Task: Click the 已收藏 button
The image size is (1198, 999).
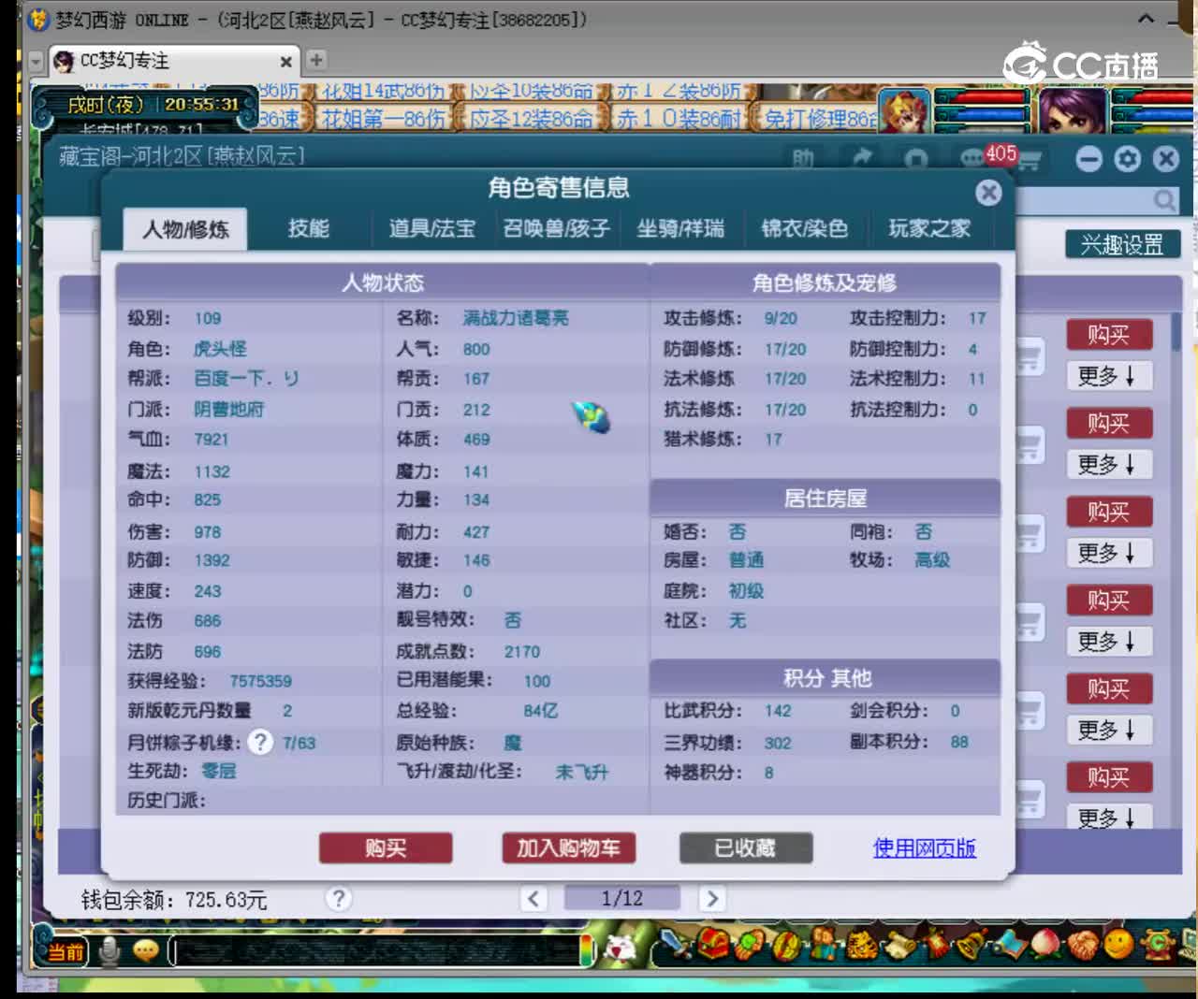Action: pos(746,847)
